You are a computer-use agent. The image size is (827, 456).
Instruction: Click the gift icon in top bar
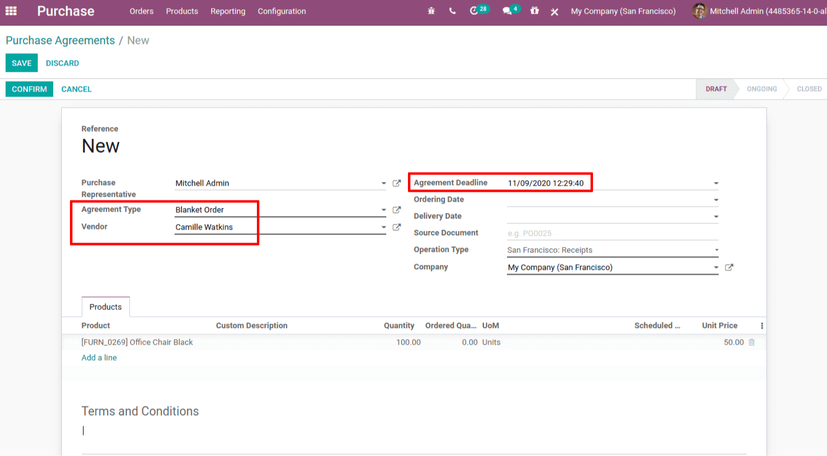click(x=534, y=11)
